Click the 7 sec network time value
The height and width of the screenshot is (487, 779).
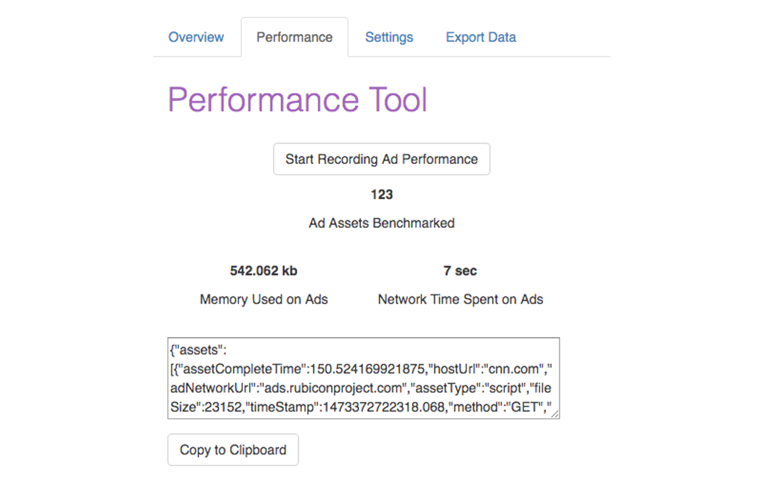pos(460,271)
